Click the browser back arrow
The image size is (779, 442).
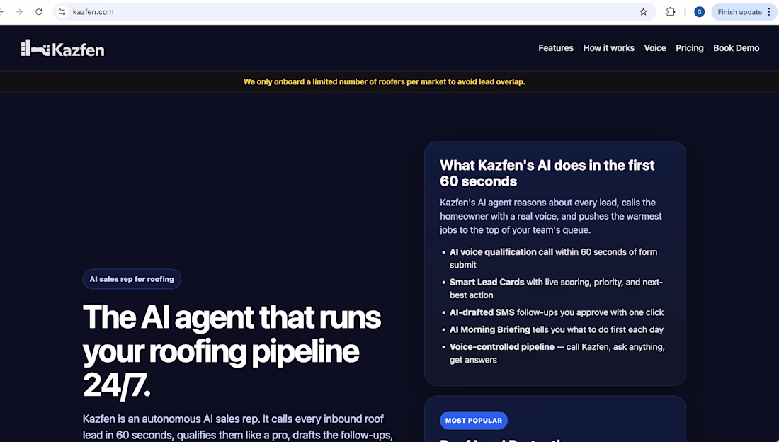pos(1,12)
